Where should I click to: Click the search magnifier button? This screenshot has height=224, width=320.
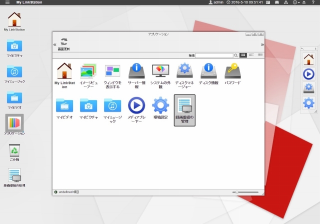click(x=236, y=55)
